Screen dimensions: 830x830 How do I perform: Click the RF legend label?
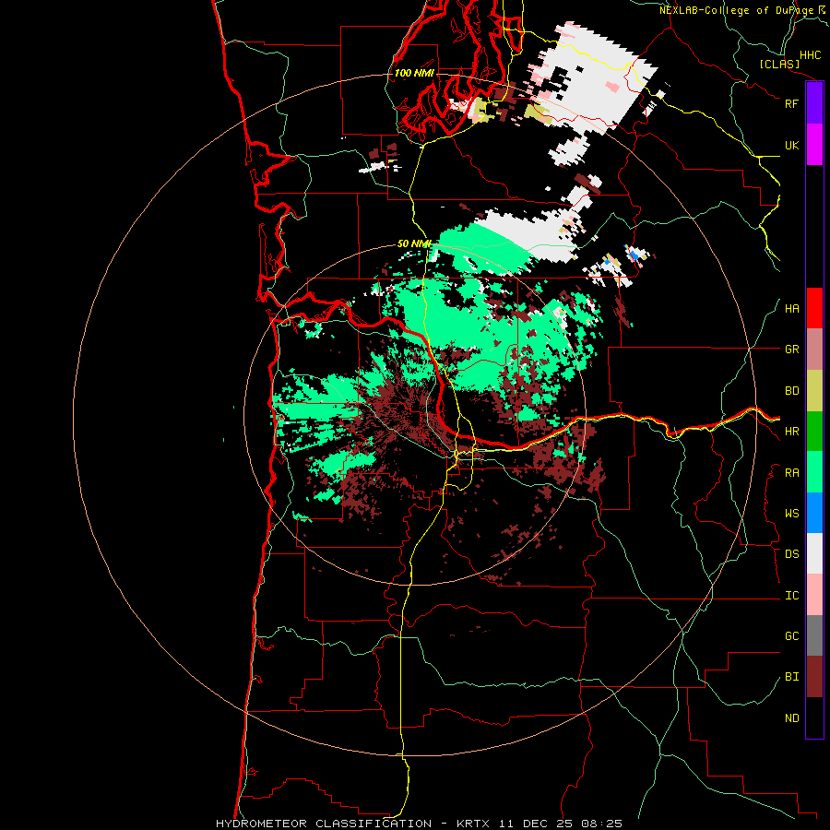(791, 103)
